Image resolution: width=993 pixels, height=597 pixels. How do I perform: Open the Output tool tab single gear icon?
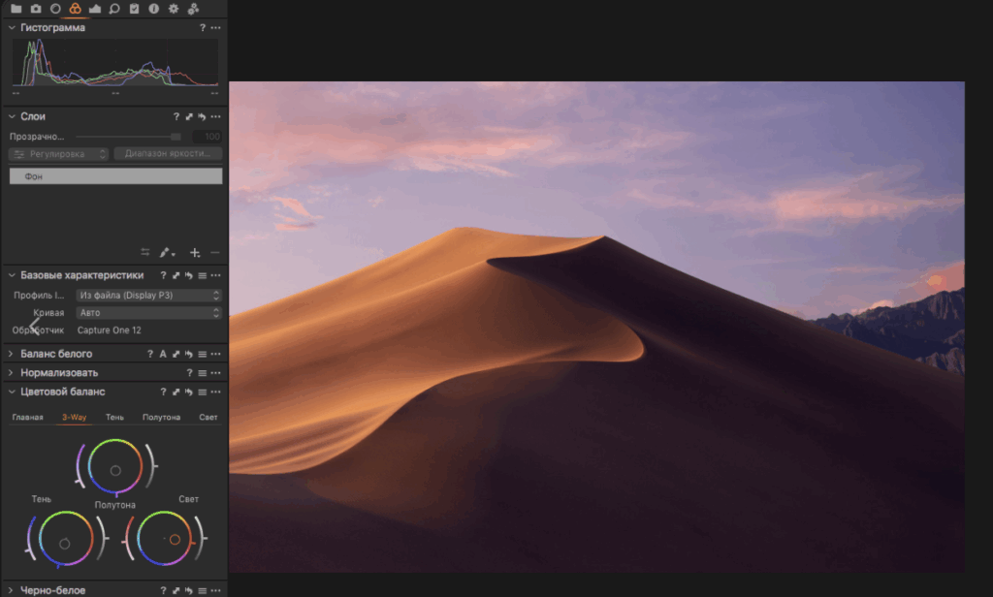pos(174,9)
